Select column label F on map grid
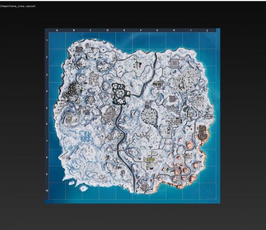This screenshot has width=266, height=230. click(x=141, y=30)
